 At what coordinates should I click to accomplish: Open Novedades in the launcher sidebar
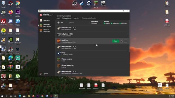45,20
